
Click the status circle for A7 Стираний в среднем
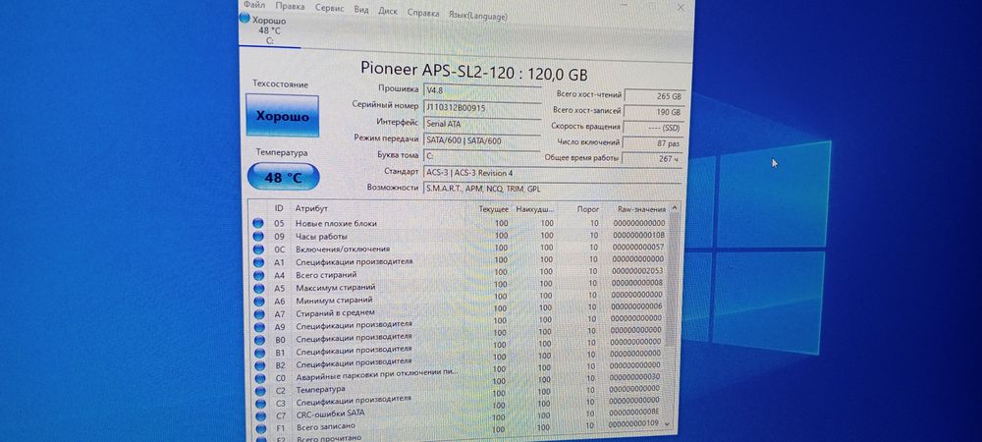tap(258, 314)
